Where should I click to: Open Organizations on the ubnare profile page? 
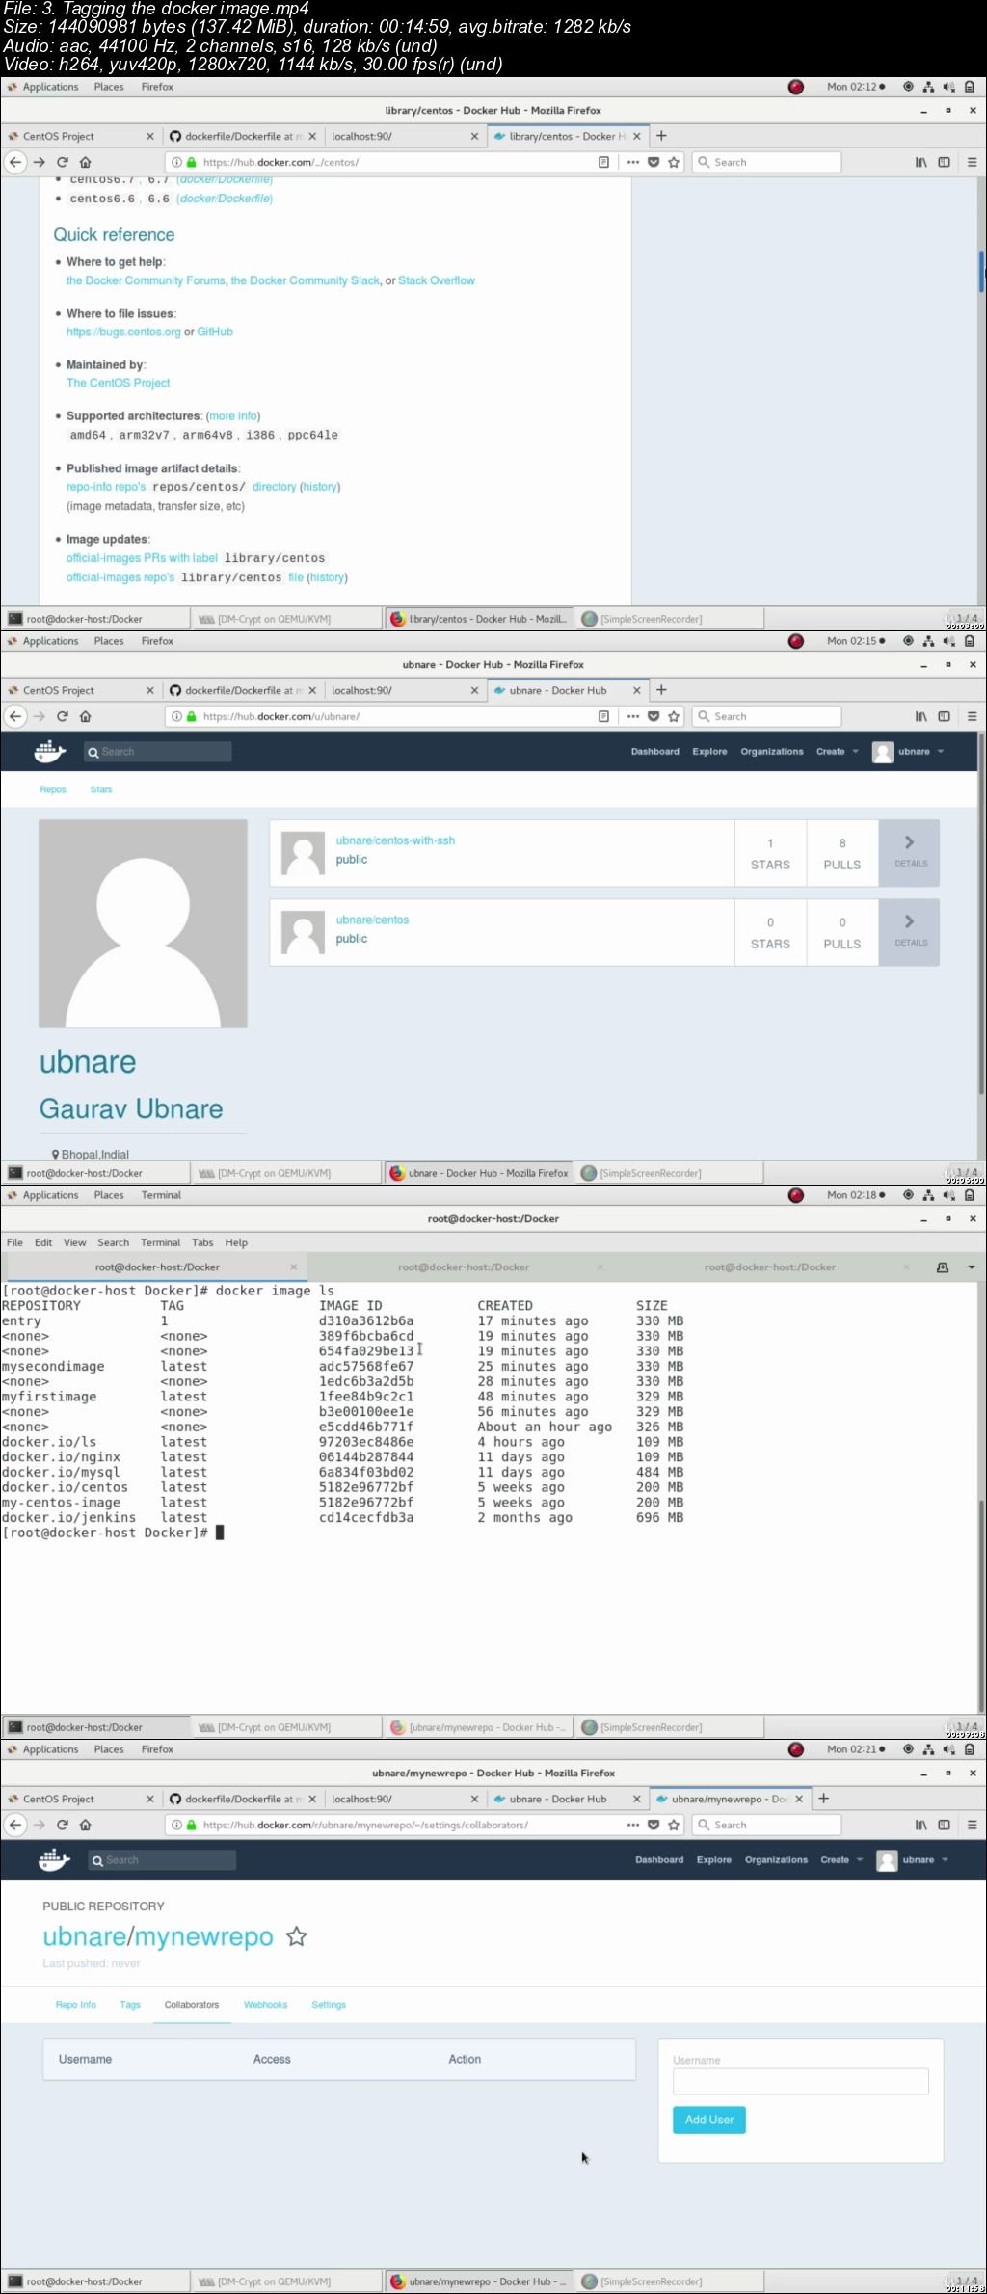(x=772, y=752)
